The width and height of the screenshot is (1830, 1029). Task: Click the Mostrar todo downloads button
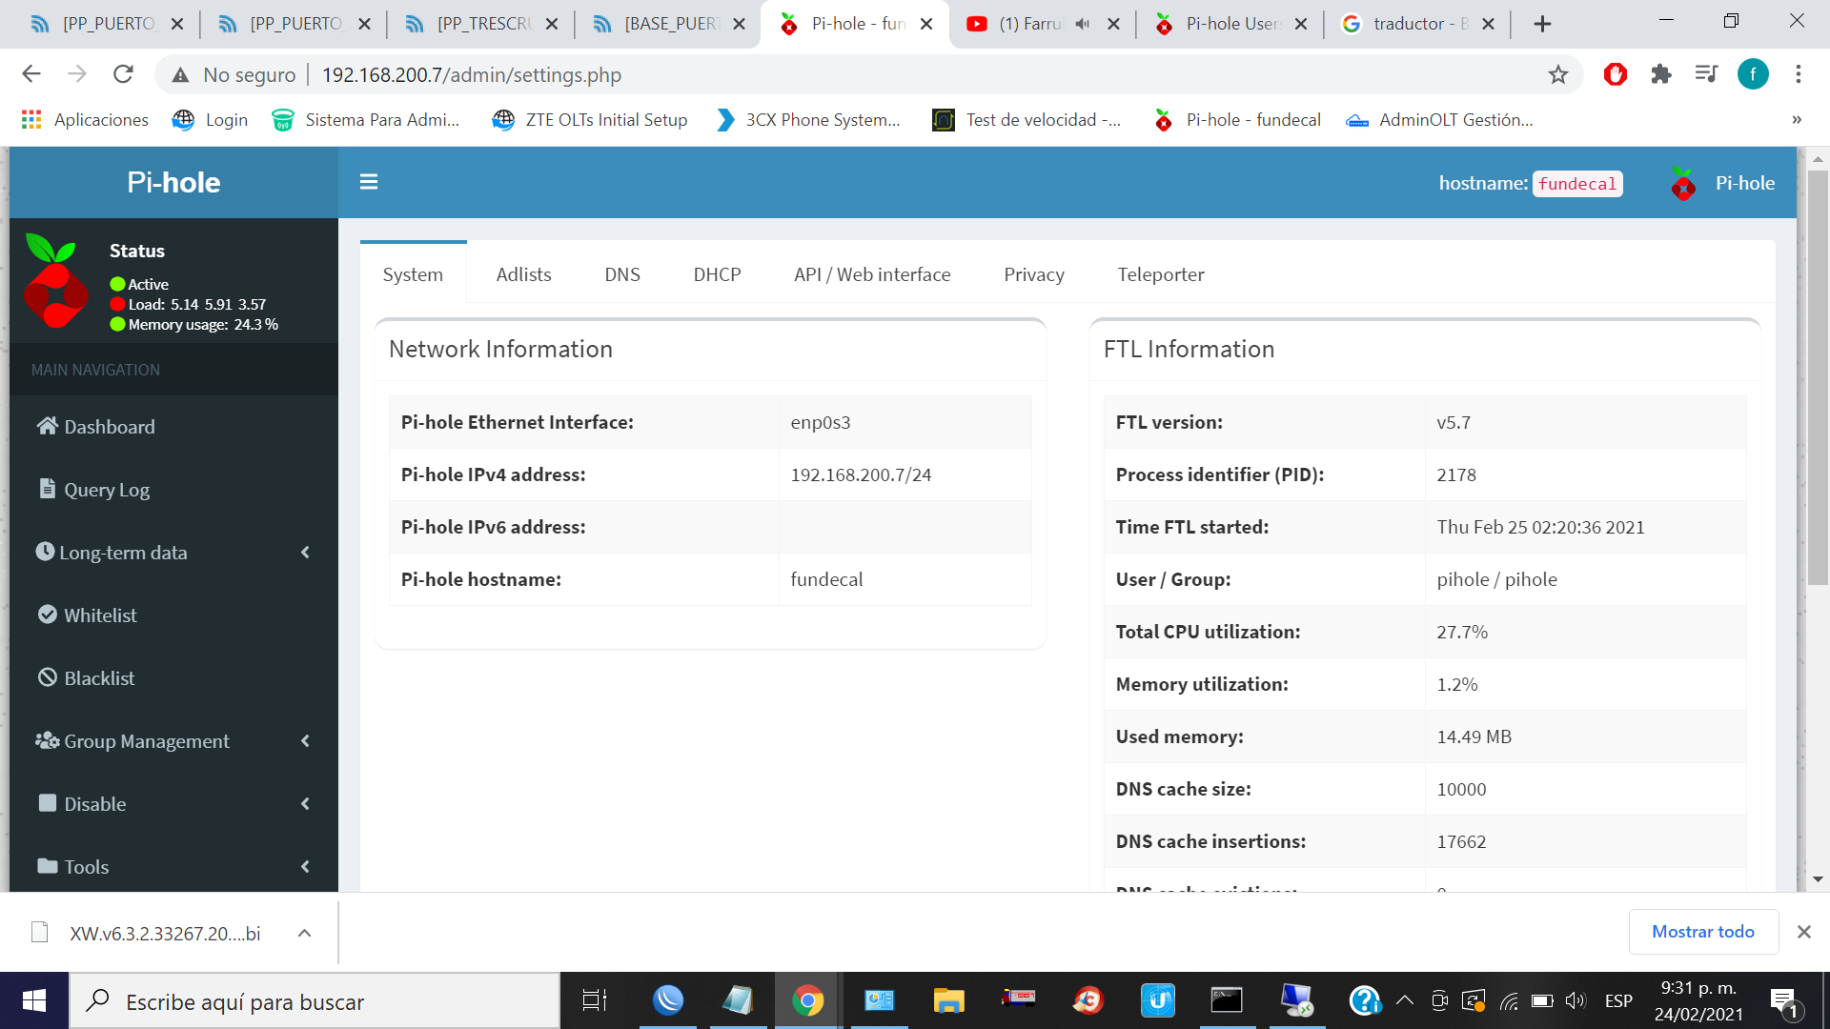[x=1703, y=932]
